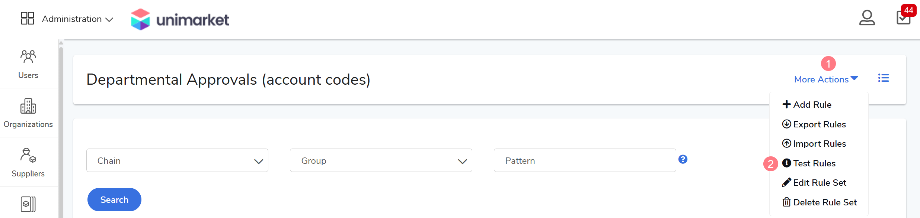
Task: Choose Export Rules menu item
Action: point(819,124)
